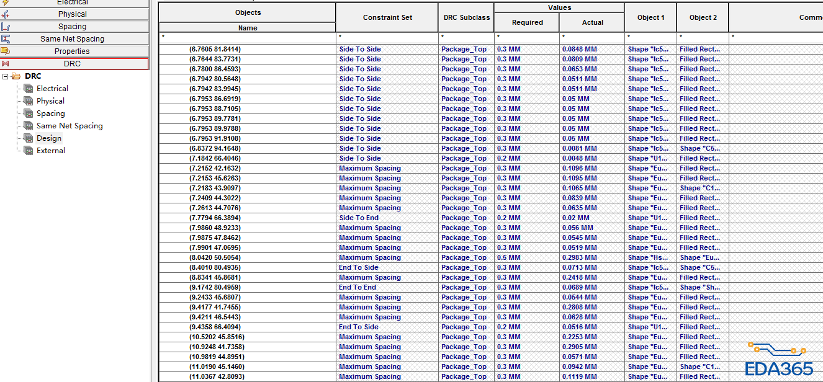Select External worksheet under DRC tree
Screen dimensions: 823x382
pyautogui.click(x=50, y=151)
